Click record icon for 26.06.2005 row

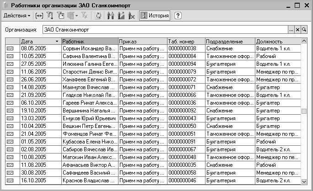10,80
